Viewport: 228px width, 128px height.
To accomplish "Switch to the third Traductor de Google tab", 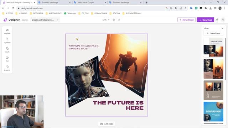I will pos(125,2).
